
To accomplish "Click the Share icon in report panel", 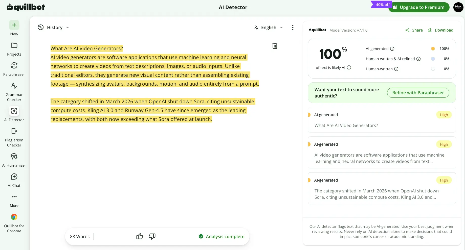I will point(407,30).
